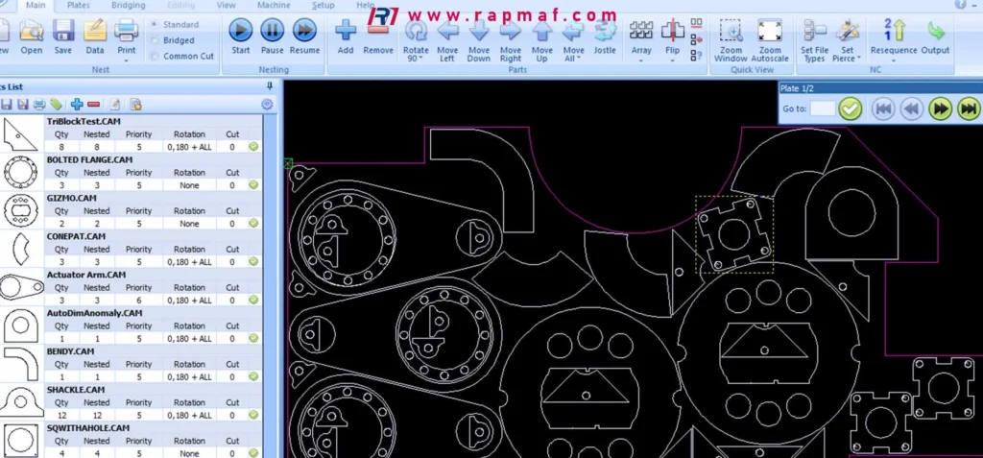The image size is (983, 458).
Task: Click Rotation cell of AutoDimAnomaly.CAM row
Action: pyautogui.click(x=189, y=338)
